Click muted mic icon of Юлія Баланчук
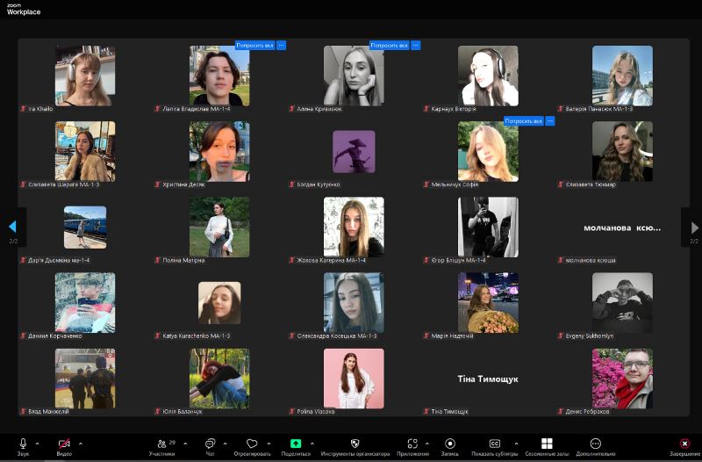Image resolution: width=702 pixels, height=462 pixels. tap(157, 411)
